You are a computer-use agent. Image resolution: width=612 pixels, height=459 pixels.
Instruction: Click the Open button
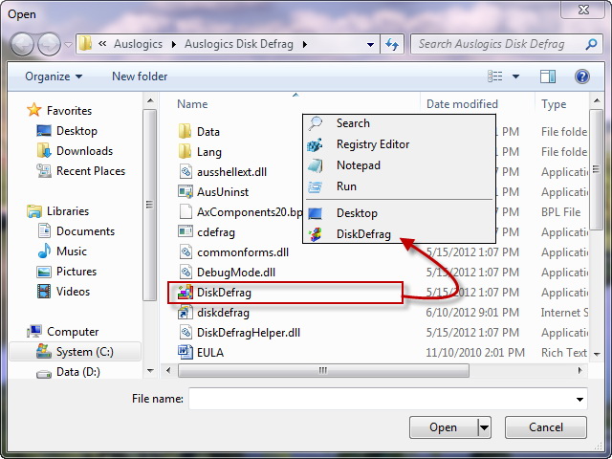(444, 427)
